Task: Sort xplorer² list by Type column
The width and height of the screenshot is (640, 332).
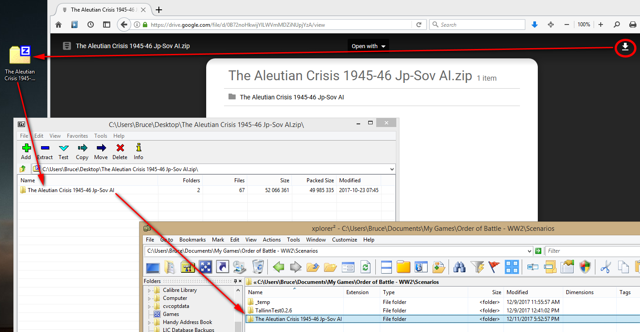Action: pyautogui.click(x=424, y=292)
